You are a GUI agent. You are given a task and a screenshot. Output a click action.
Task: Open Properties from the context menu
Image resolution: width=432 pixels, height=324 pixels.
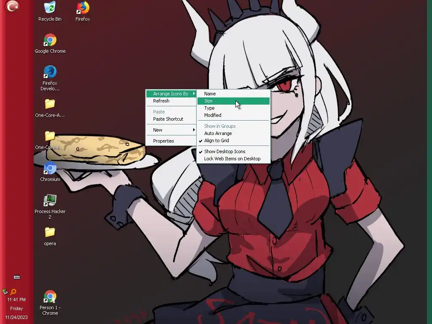[171, 141]
